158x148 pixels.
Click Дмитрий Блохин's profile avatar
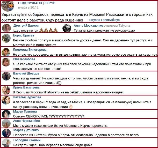(x=6, y=28)
